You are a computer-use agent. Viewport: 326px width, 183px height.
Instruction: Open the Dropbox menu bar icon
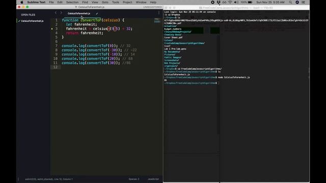coord(219,2)
